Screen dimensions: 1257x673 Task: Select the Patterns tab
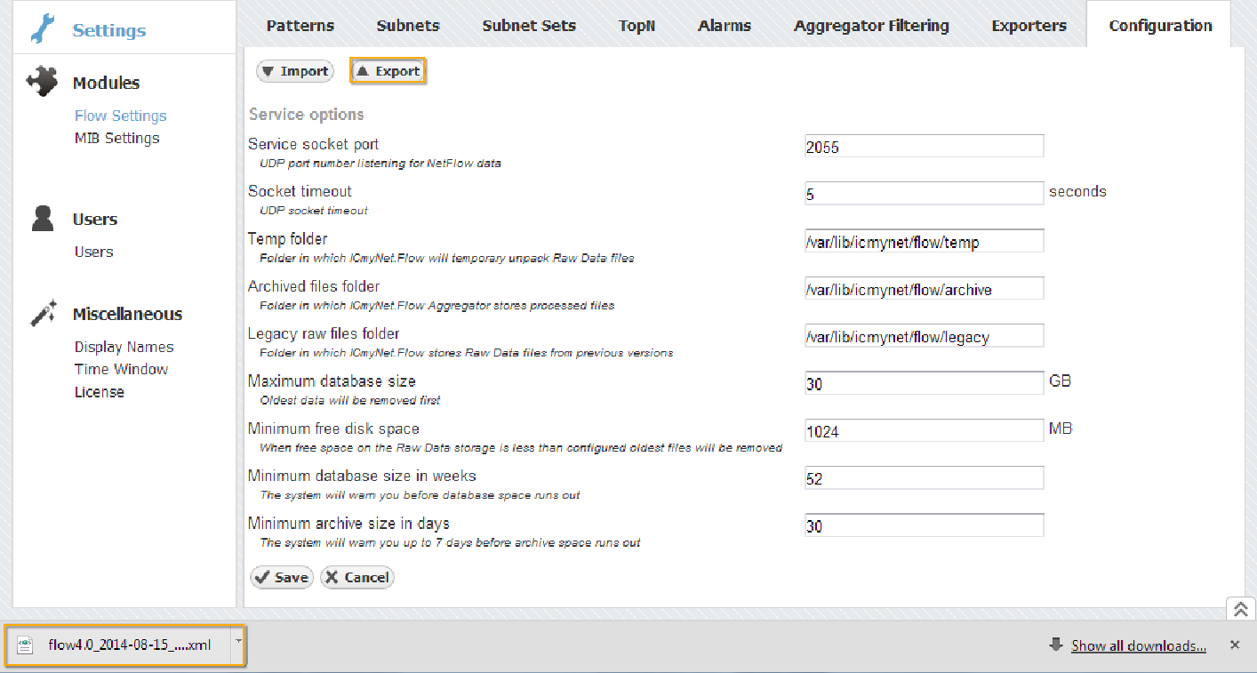click(x=300, y=25)
